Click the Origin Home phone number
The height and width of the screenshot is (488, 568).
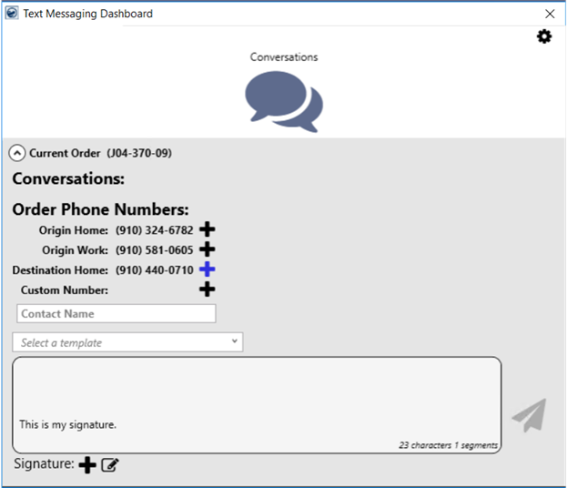(154, 230)
